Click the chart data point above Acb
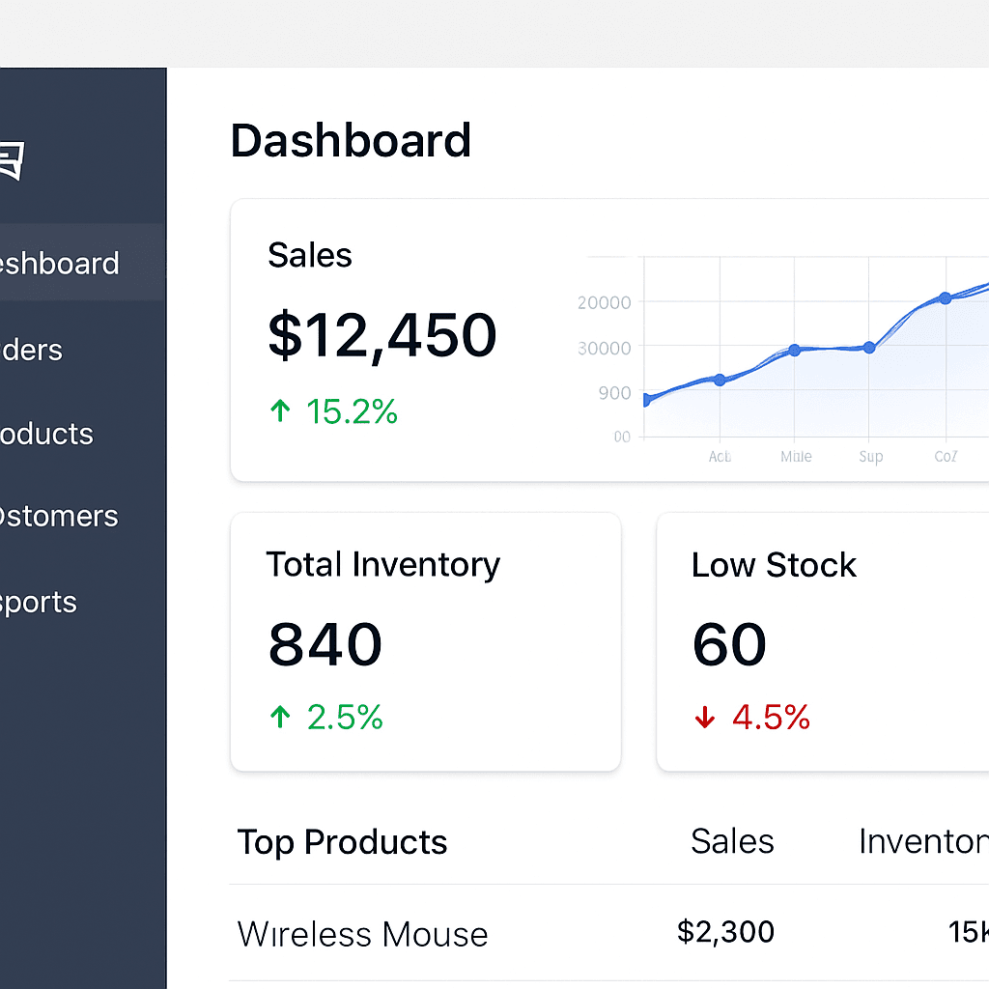 point(720,380)
